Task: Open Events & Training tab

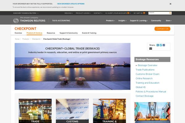Action: [89, 33]
